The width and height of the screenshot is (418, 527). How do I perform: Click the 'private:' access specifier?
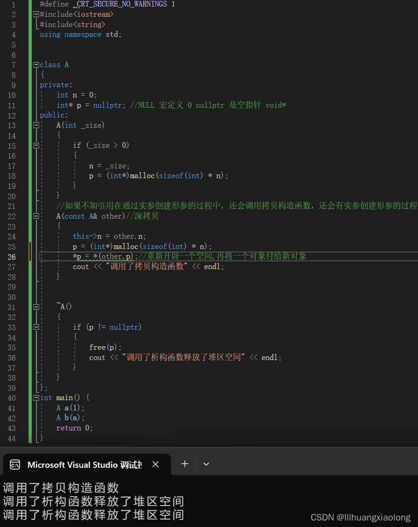coord(56,85)
